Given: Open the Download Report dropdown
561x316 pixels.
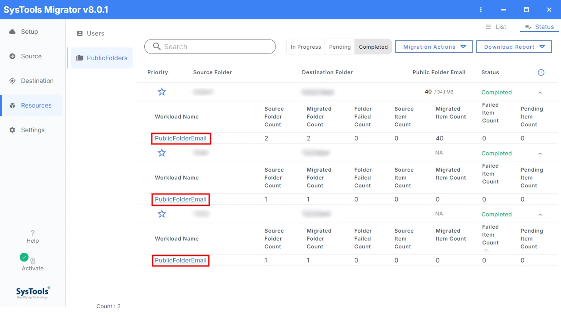Looking at the screenshot, I should pyautogui.click(x=514, y=47).
